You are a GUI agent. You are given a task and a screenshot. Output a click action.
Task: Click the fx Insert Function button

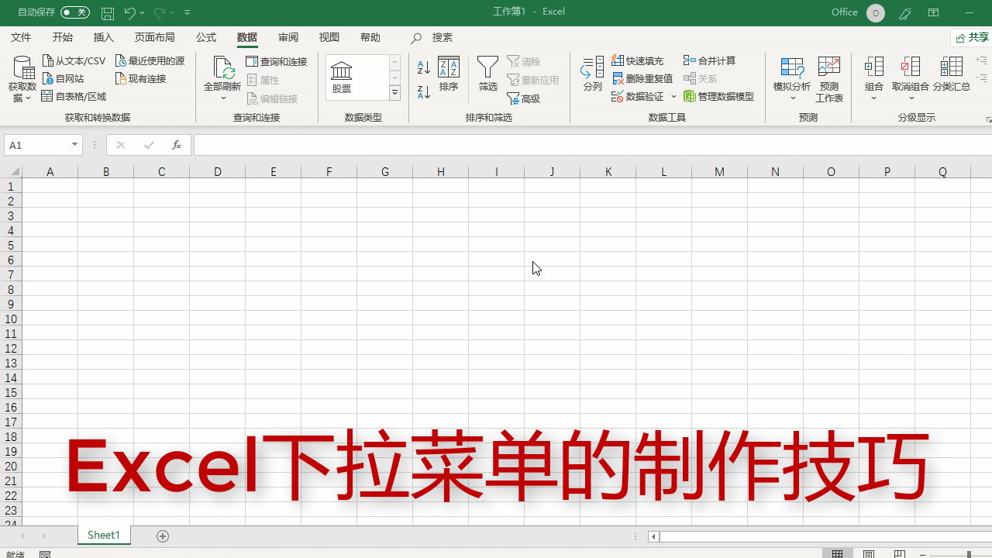coord(177,145)
